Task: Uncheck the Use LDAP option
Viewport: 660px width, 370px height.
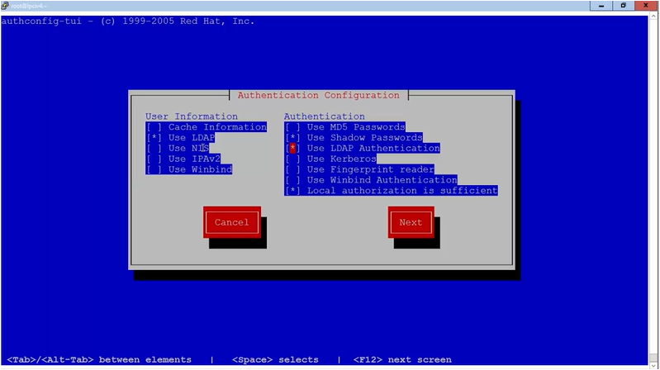Action: 154,138
